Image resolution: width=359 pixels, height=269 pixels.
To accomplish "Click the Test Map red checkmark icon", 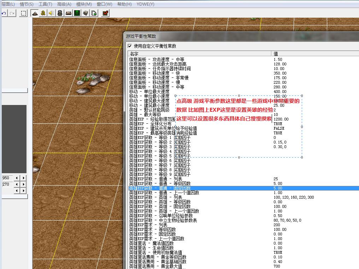I will point(105,13).
